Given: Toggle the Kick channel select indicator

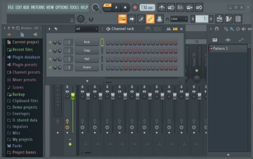Looking at the screenshot, I should click(102, 42).
